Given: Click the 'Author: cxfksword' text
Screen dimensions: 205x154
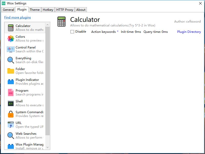Looking at the screenshot, I should (188, 22).
